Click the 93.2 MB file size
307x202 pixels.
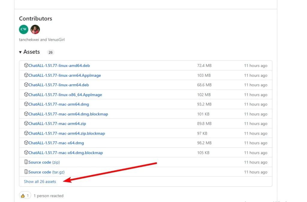204,104
